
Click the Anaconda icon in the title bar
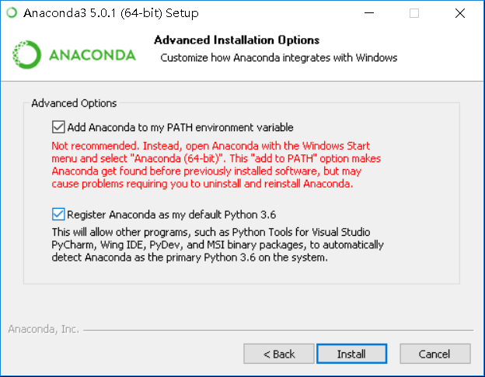point(11,13)
